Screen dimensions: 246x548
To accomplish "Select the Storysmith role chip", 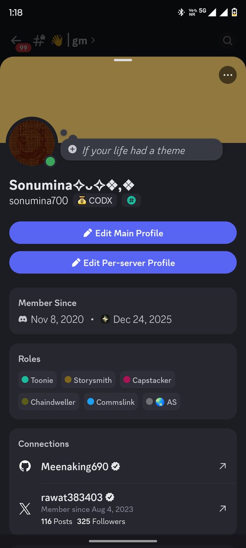I will pos(88,380).
